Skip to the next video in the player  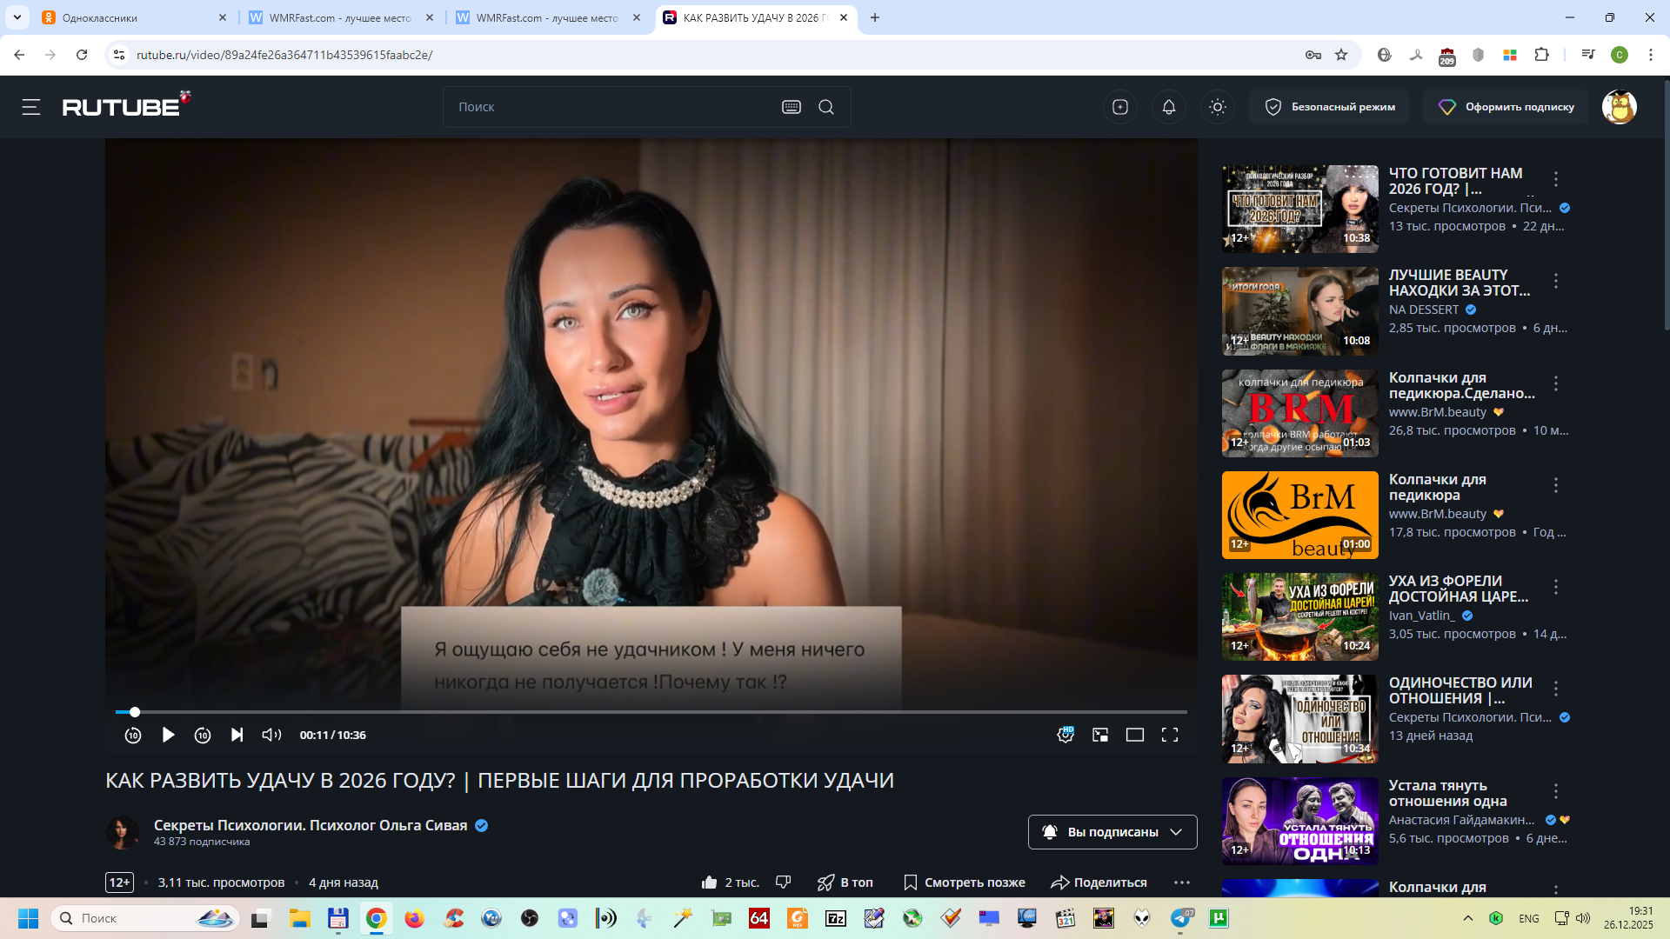coord(237,735)
